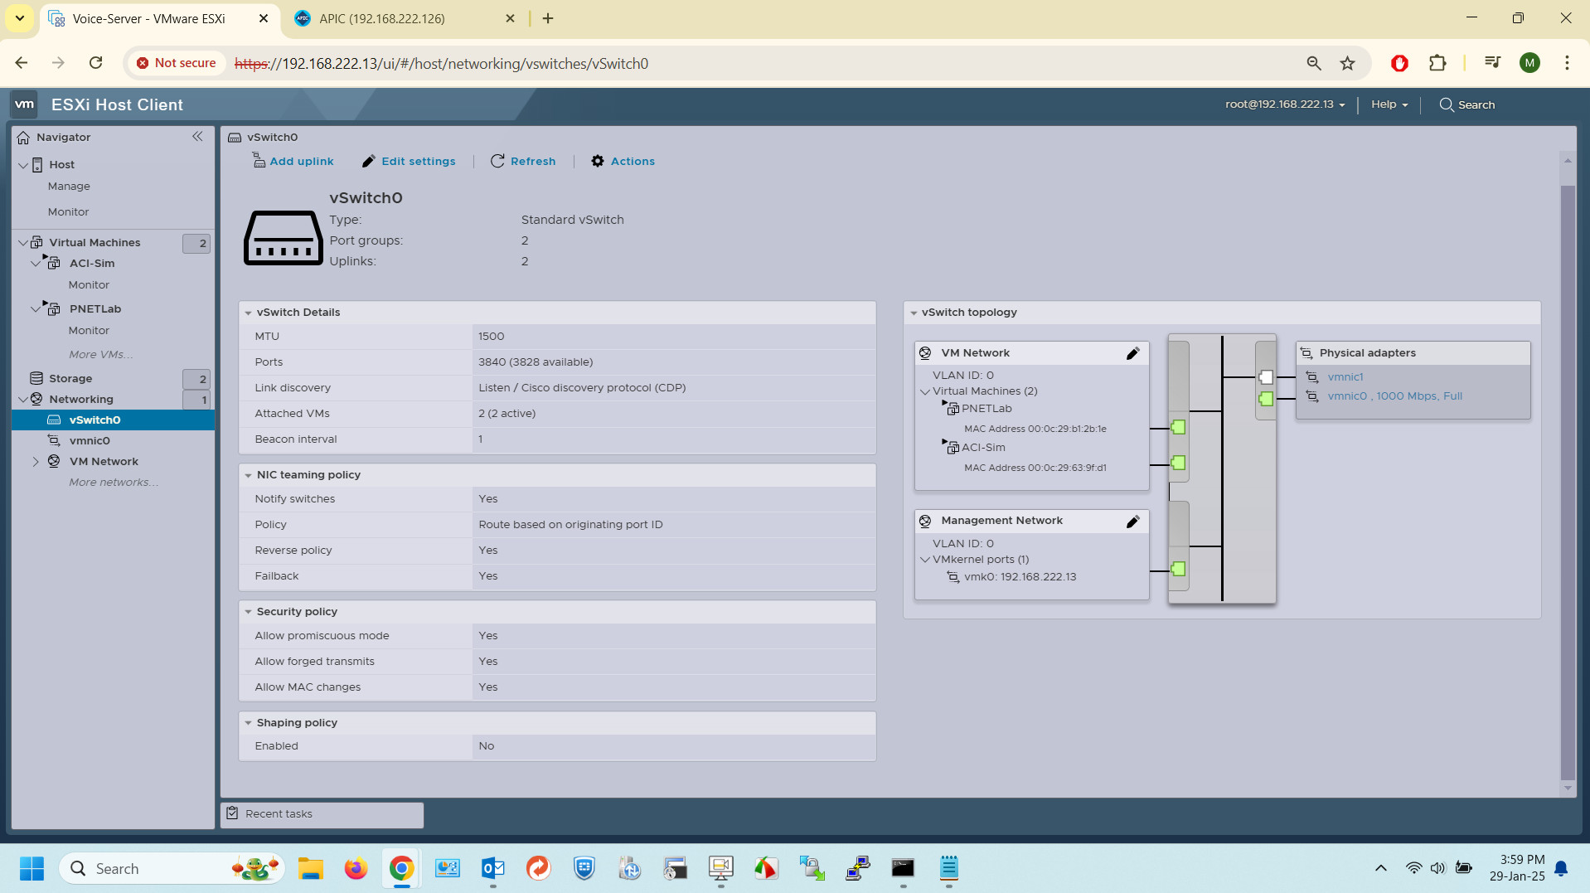Click the PNETLab VM in topology
Viewport: 1590px width, 893px height.
click(x=986, y=409)
